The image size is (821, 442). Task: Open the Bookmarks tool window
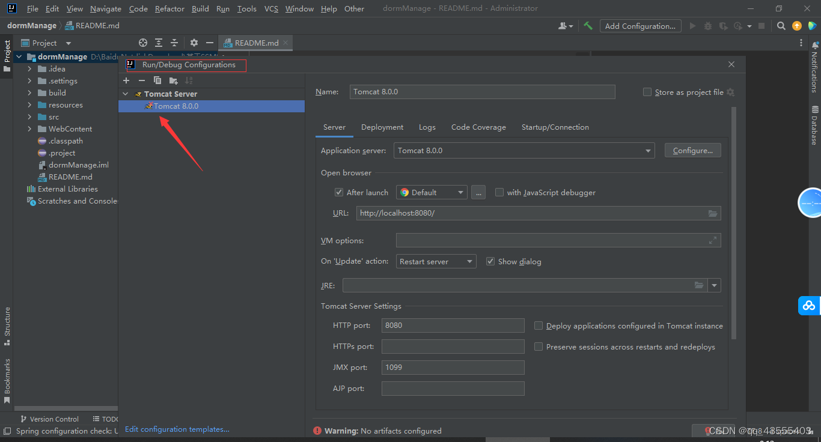7,381
